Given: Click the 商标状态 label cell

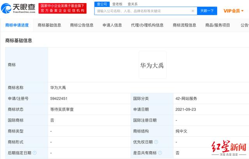Looking at the screenshot, I should click(x=27, y=110).
